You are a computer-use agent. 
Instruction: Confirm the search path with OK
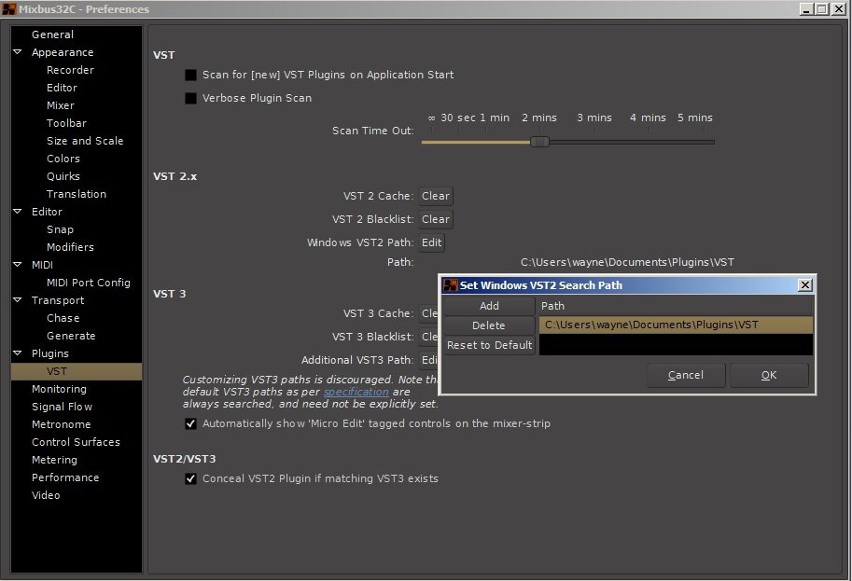(x=769, y=375)
